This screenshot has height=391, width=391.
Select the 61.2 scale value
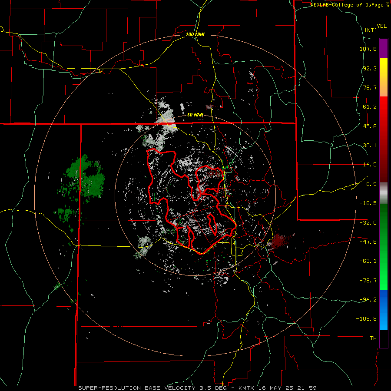(x=370, y=107)
